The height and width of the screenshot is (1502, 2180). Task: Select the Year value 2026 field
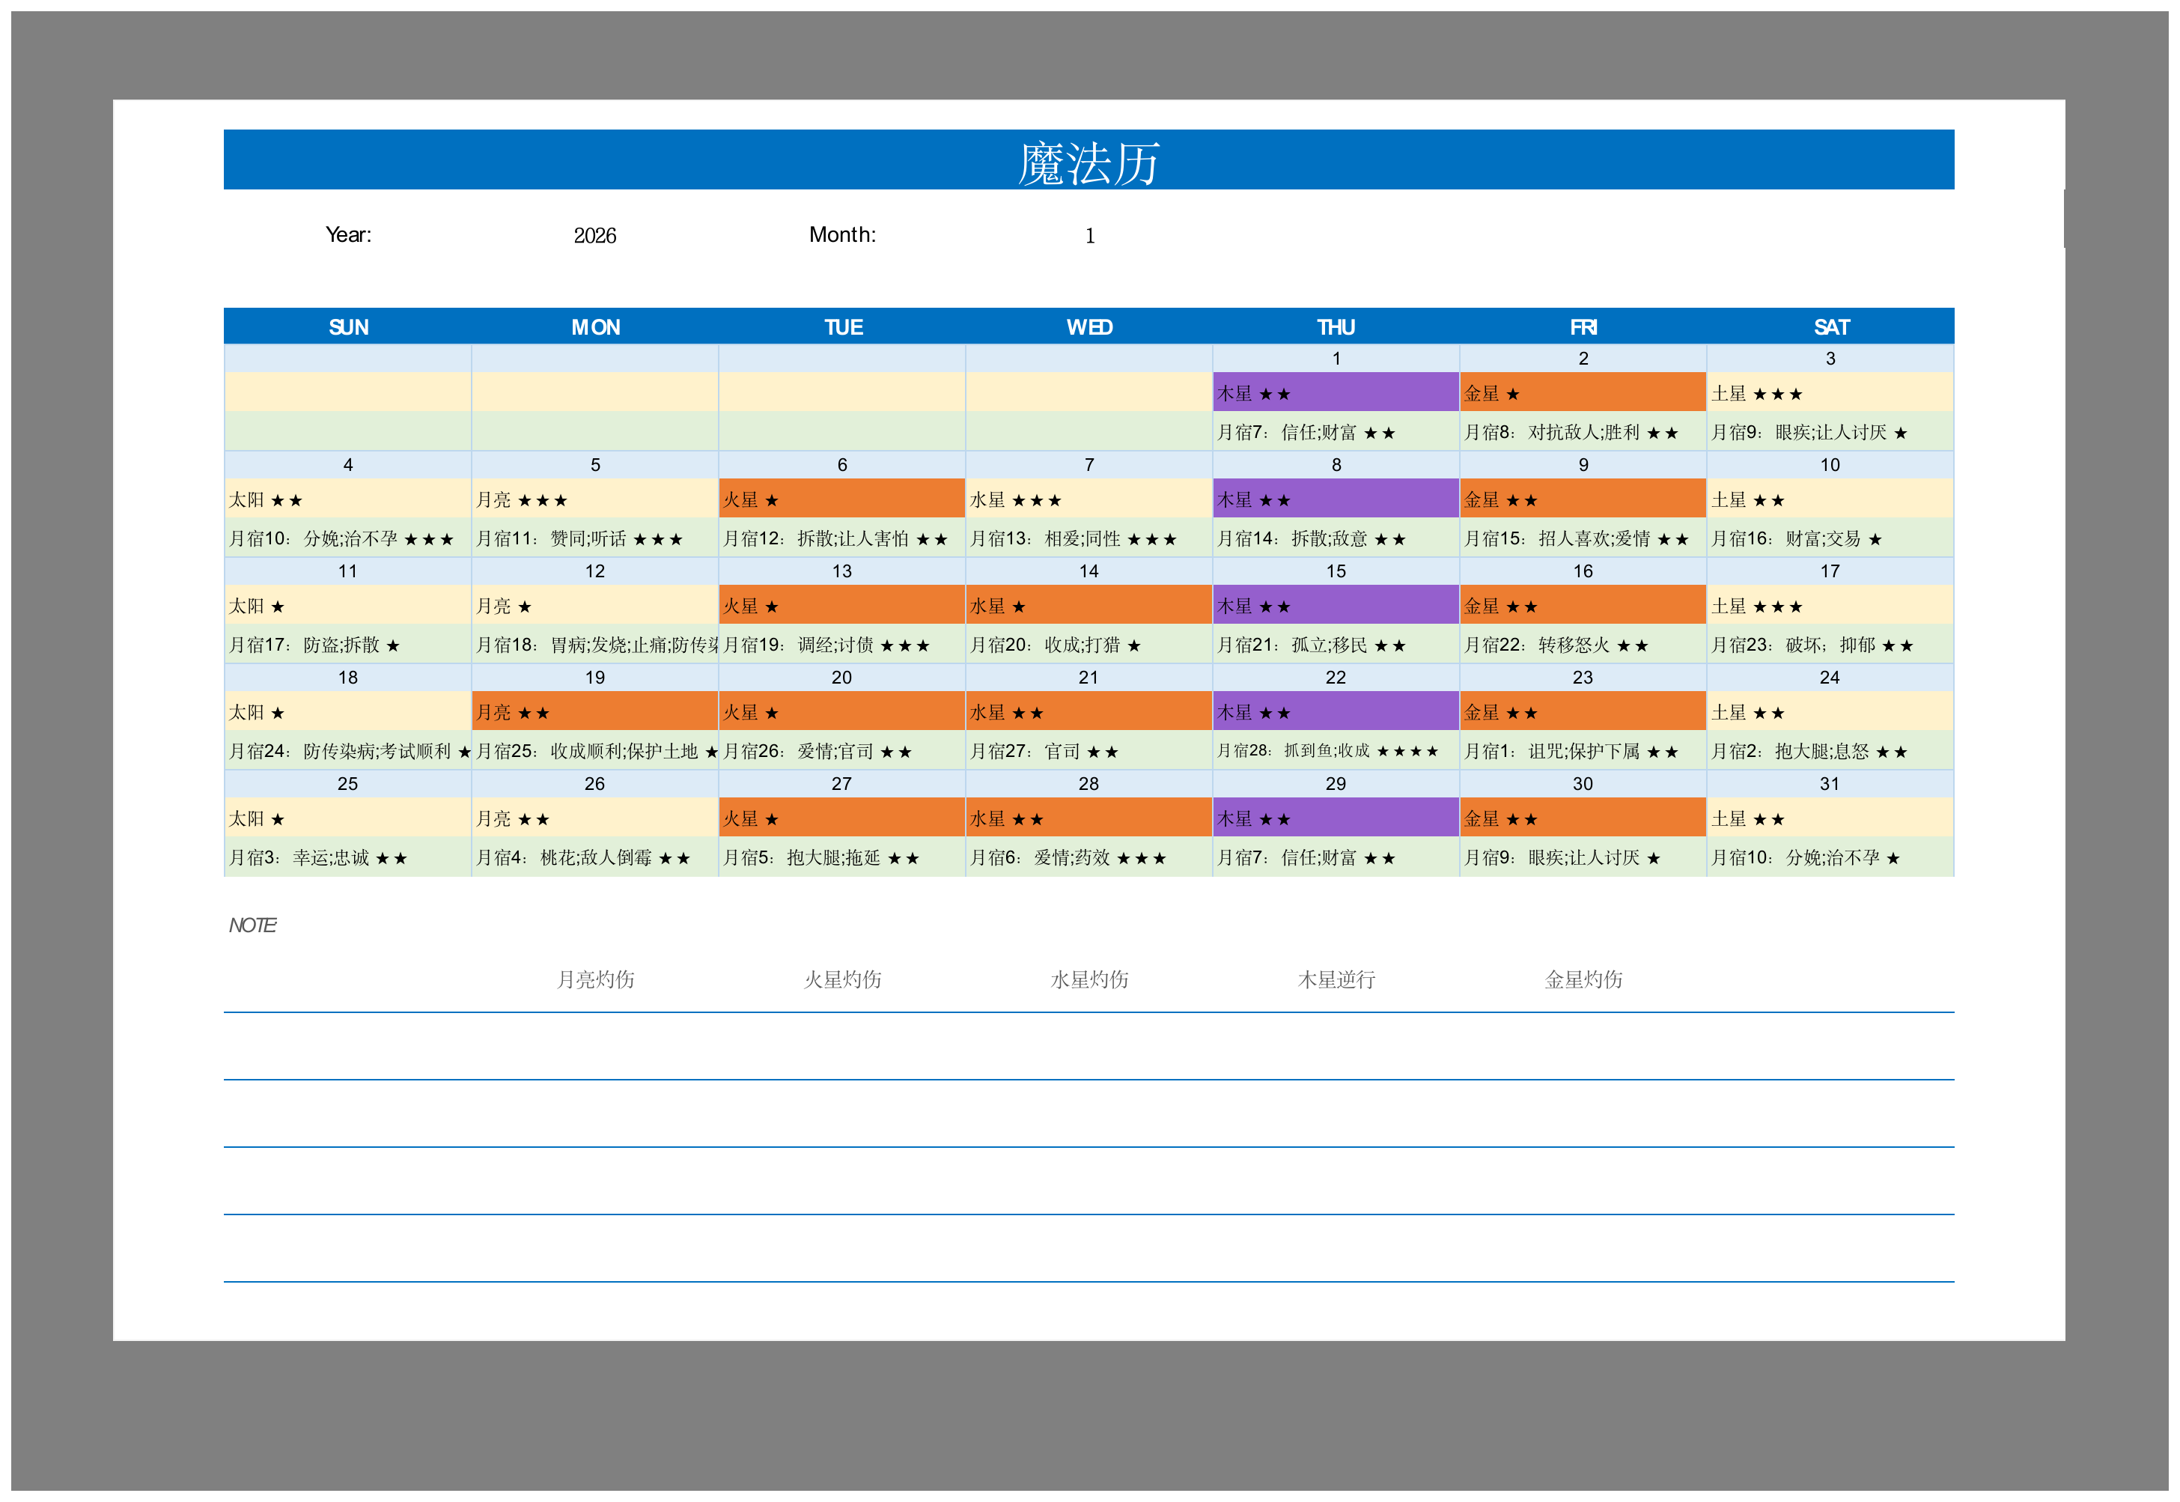pos(594,235)
